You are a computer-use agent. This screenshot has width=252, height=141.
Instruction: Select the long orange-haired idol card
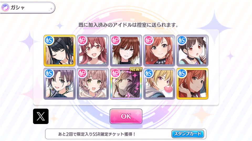click(159, 50)
